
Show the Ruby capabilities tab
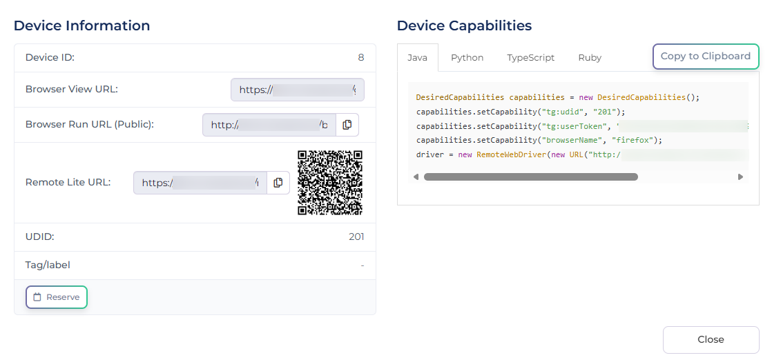click(590, 58)
